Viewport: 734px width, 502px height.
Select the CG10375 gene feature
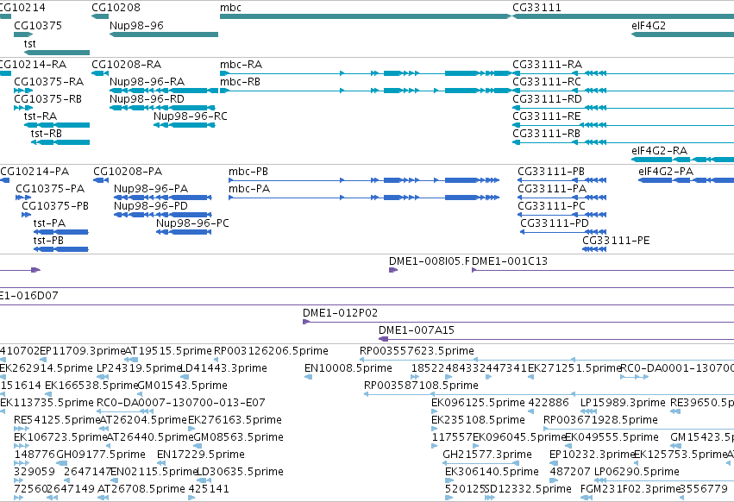point(23,35)
